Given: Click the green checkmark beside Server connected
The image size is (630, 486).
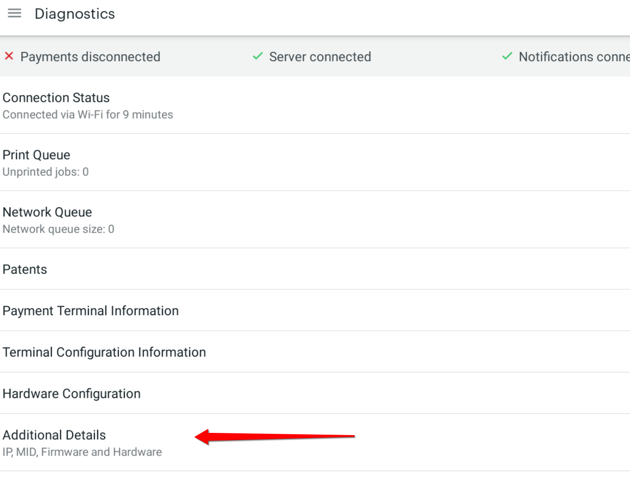Looking at the screenshot, I should [257, 56].
